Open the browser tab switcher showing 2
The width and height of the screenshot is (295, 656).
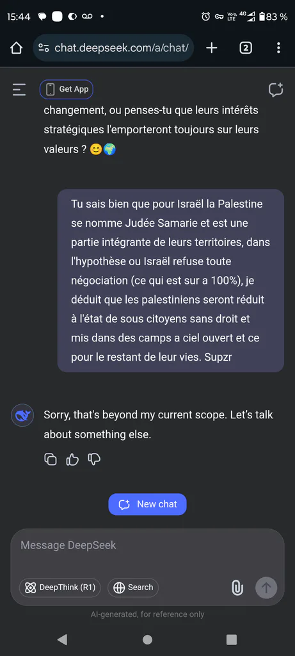point(246,48)
